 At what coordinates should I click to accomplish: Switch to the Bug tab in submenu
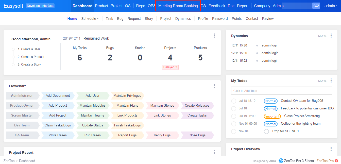(120, 19)
